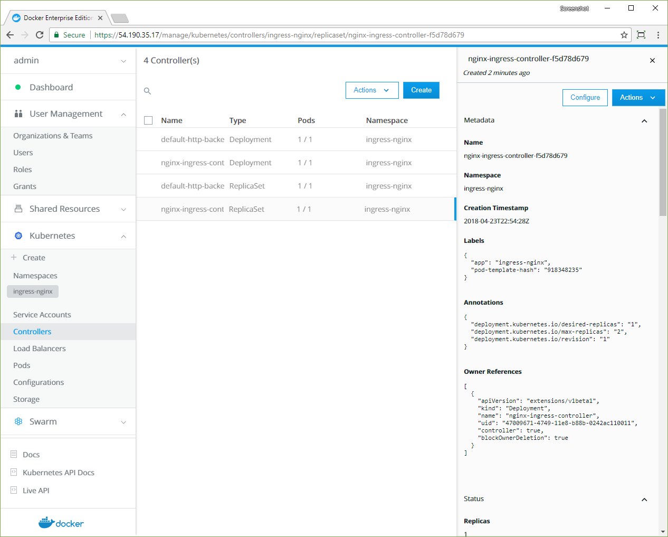Click the User Management people icon
This screenshot has width=668, height=537.
(18, 114)
